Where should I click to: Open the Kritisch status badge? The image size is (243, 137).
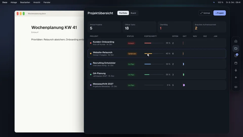[131, 43]
